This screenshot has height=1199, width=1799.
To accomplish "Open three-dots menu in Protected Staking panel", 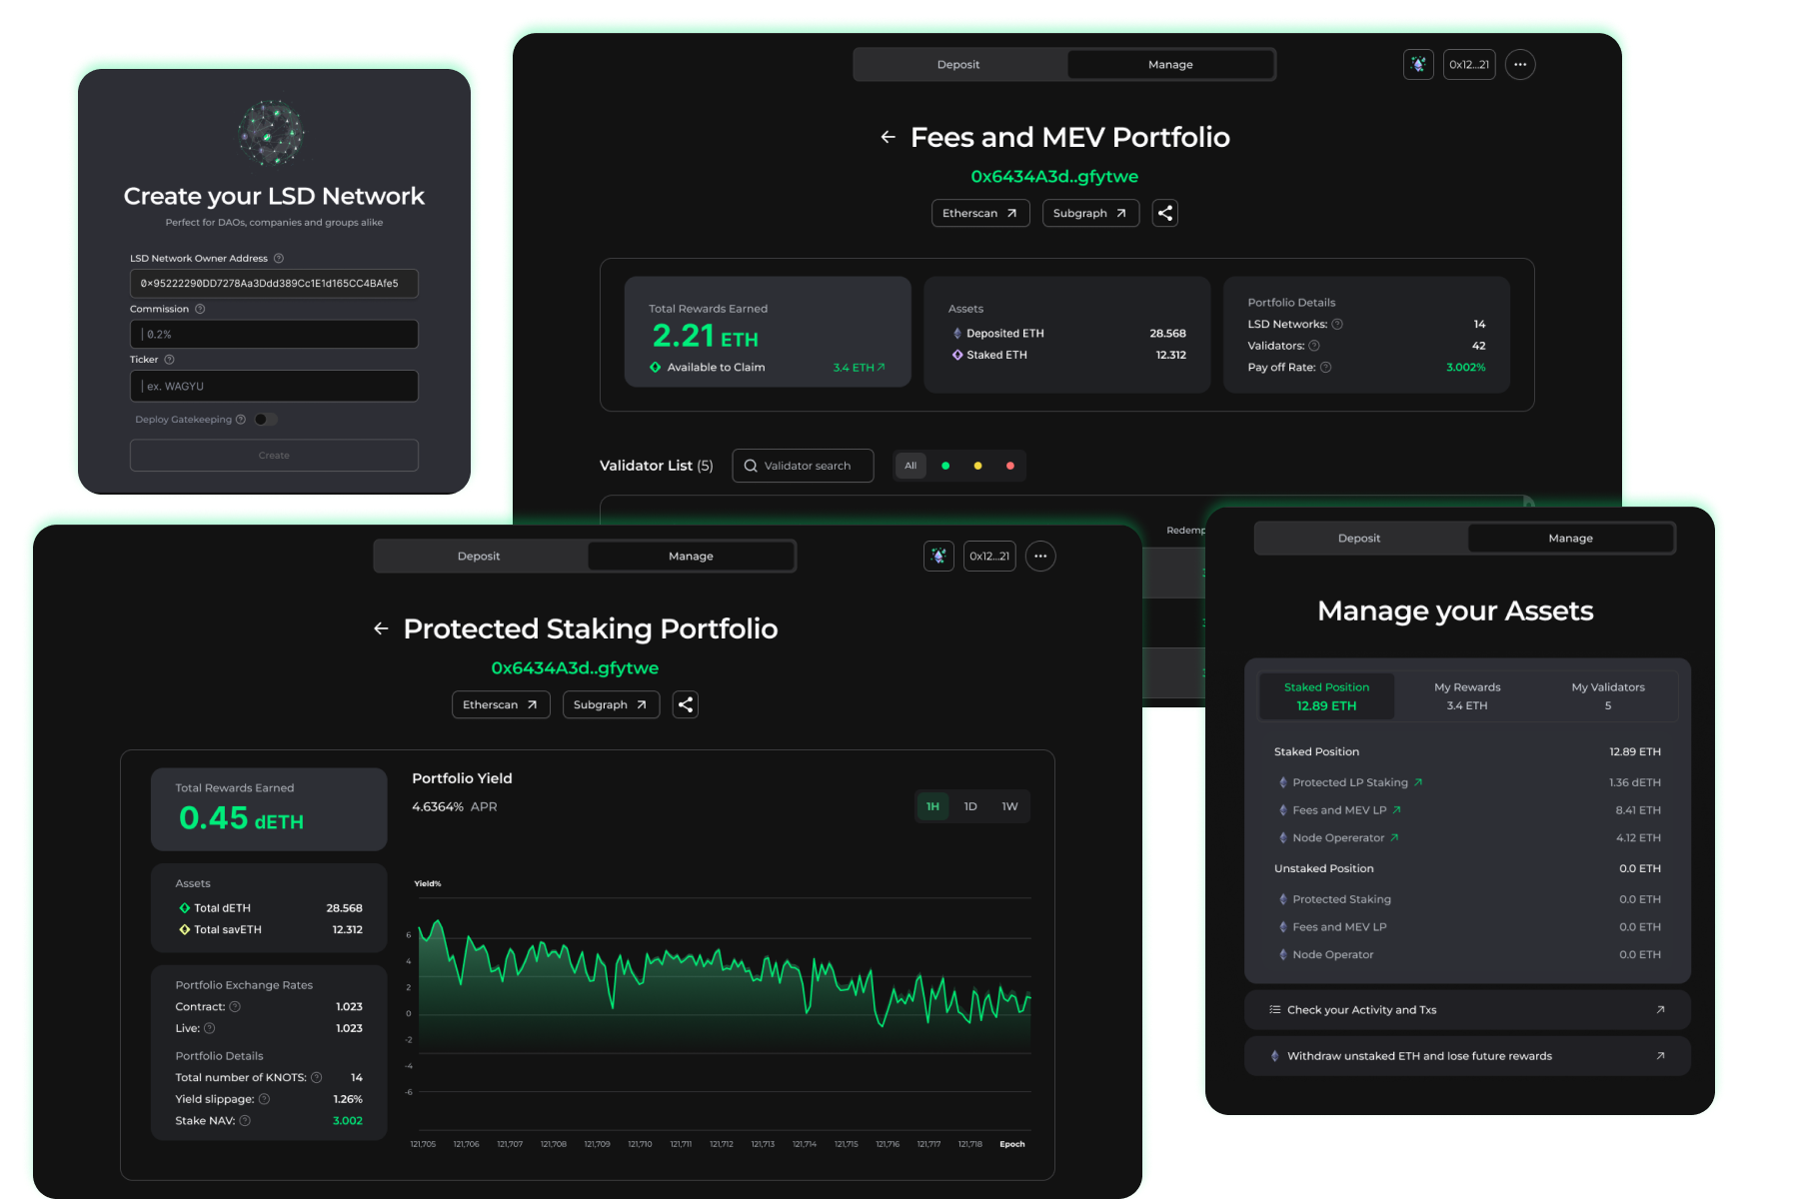I will [x=1039, y=557].
